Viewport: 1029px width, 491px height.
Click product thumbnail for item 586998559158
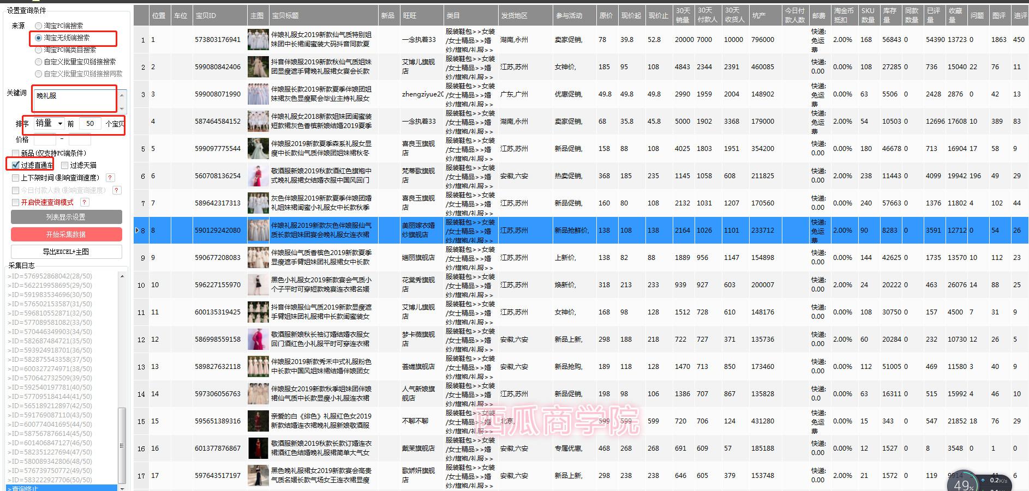[x=258, y=340]
